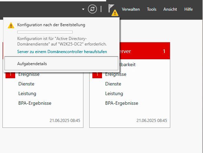203x153 pixels.
Task: Open Aufgabendetails in the notification popup
Action: click(x=61, y=63)
